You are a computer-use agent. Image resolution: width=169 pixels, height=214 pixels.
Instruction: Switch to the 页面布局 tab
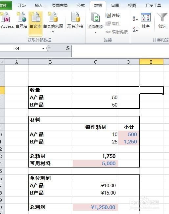click(60, 6)
